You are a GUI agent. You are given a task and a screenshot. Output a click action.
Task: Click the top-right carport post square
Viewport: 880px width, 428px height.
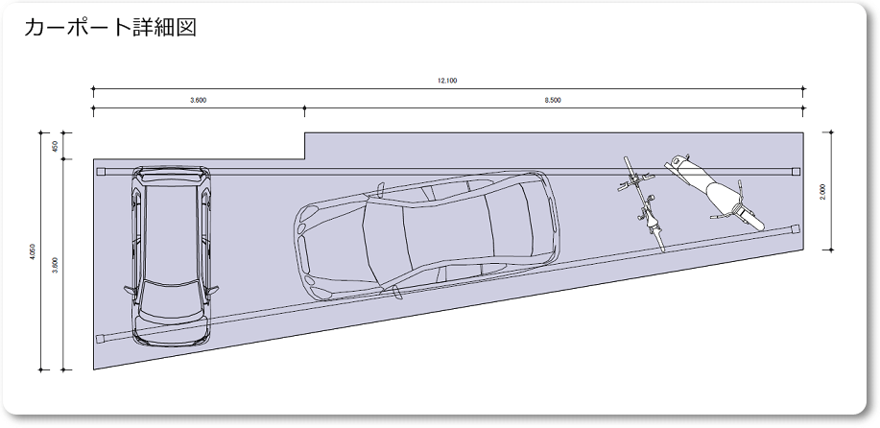tap(795, 171)
